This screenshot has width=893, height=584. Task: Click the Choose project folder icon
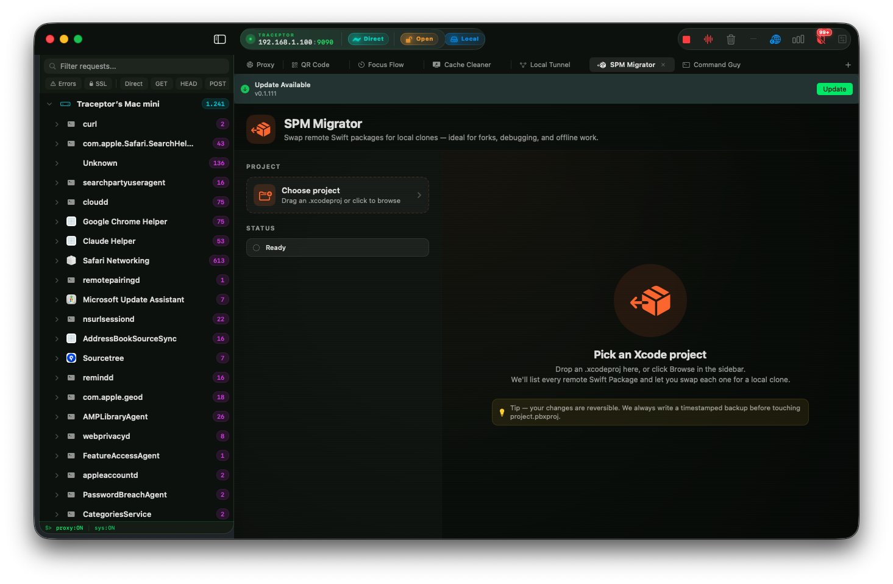265,195
